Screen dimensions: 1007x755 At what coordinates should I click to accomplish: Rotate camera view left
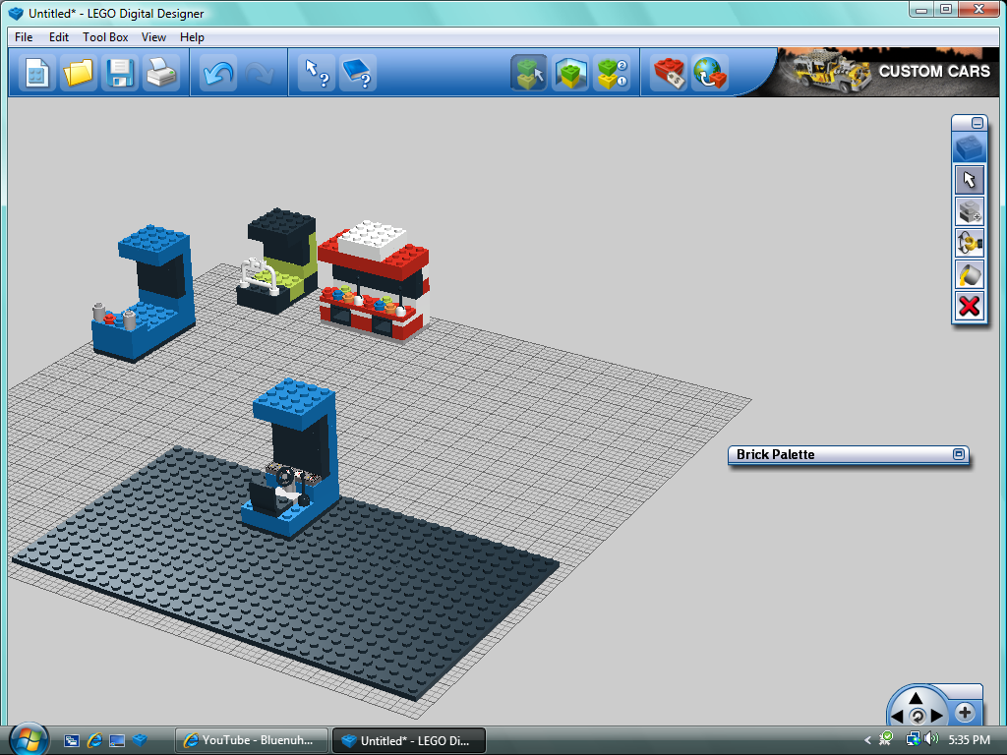point(897,716)
